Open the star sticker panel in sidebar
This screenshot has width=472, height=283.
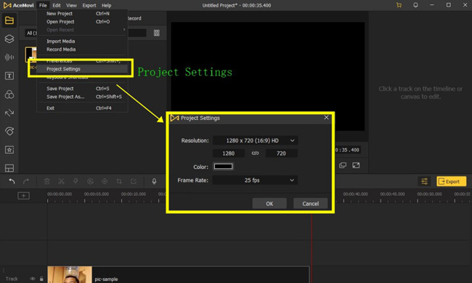(x=9, y=149)
